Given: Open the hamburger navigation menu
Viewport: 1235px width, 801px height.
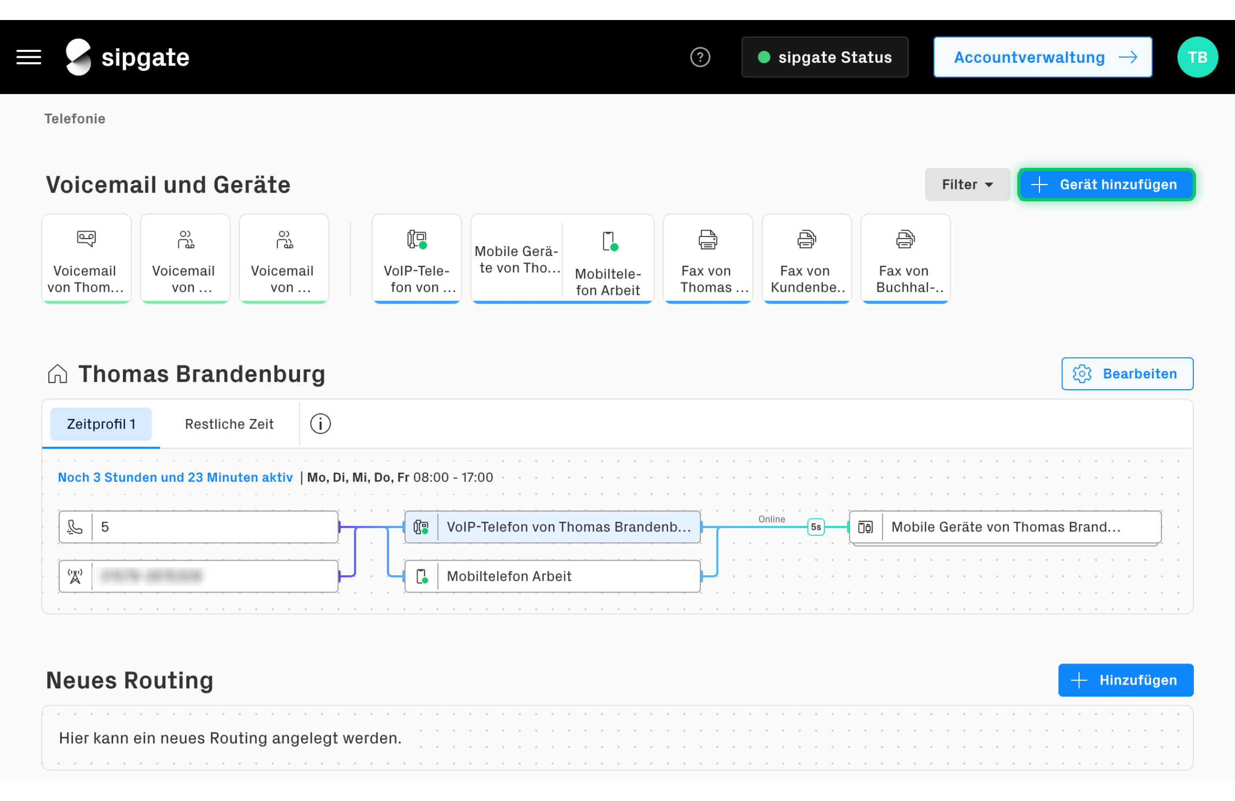Looking at the screenshot, I should [29, 57].
